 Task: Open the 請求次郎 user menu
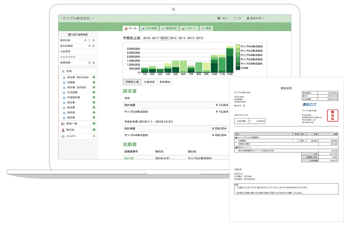point(255,18)
